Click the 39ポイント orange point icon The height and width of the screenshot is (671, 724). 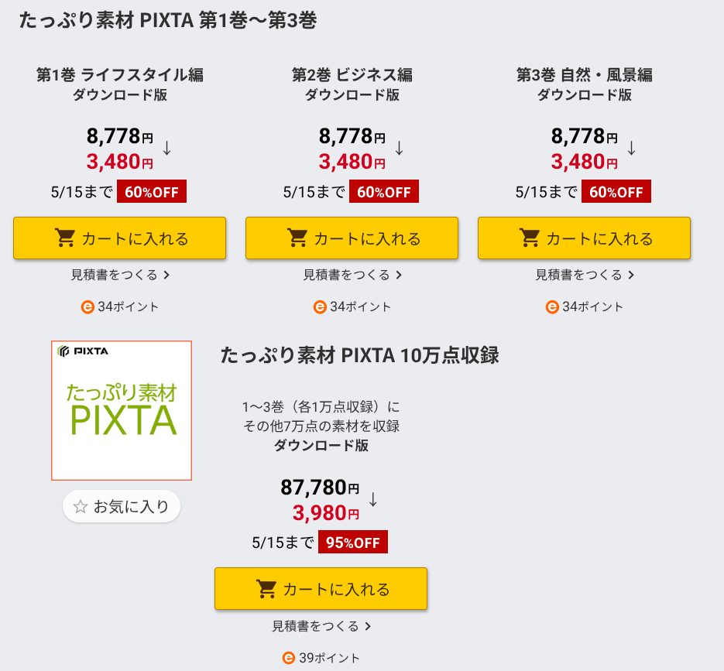(x=289, y=658)
